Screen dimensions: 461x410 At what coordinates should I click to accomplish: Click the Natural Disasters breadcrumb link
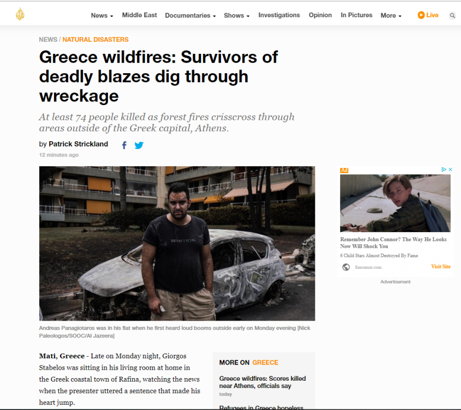pos(95,40)
